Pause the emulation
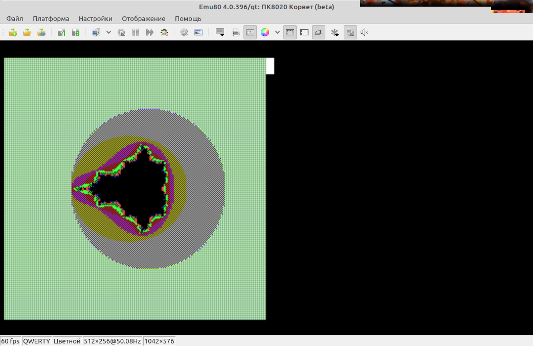Viewport: 533px width, 346px height. click(x=136, y=32)
